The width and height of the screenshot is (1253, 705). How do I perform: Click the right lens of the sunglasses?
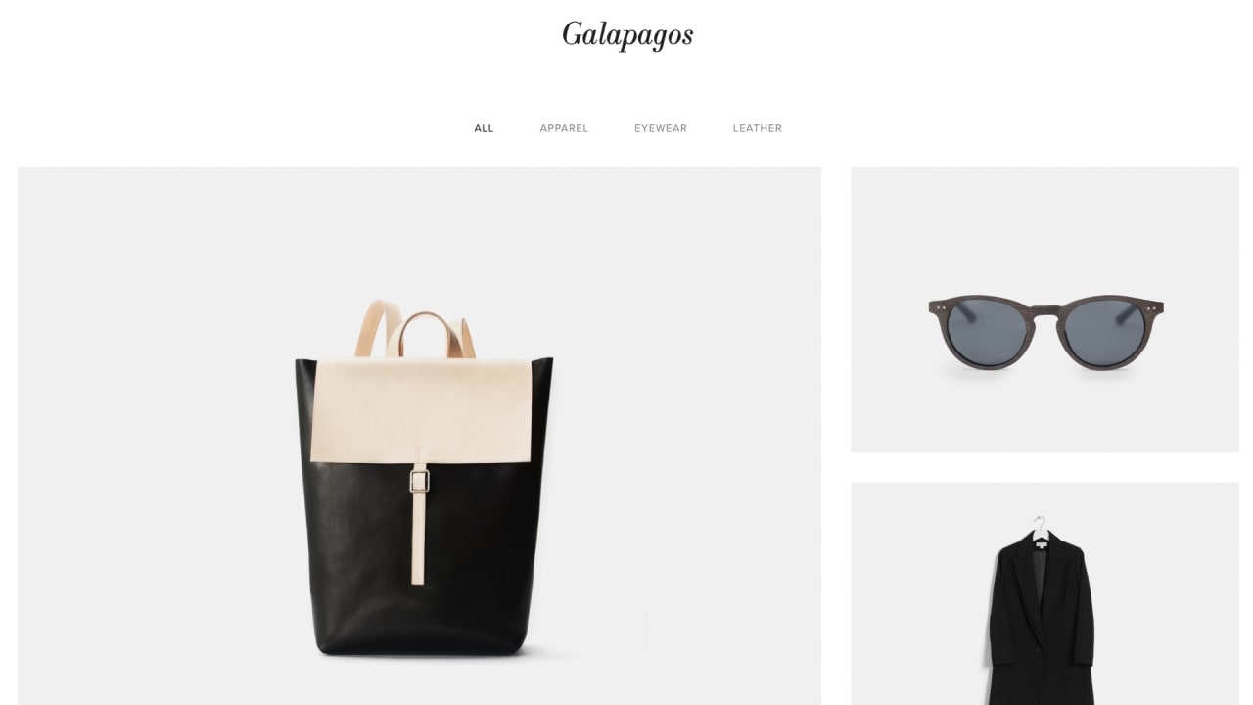(1104, 332)
